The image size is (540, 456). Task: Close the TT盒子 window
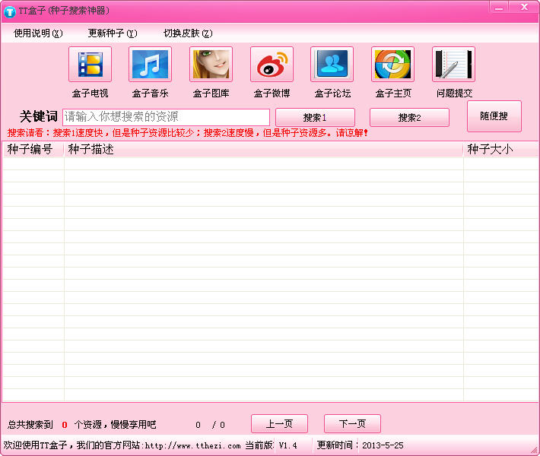(x=524, y=8)
